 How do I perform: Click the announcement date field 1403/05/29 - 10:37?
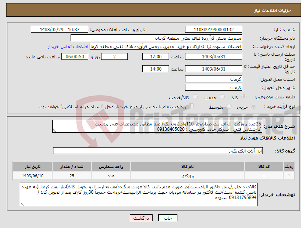(60, 30)
